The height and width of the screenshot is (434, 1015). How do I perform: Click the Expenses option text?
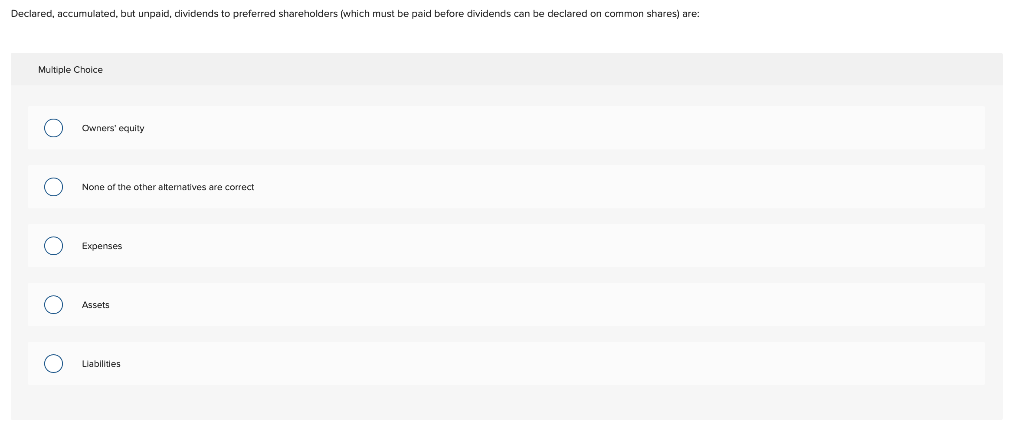tap(102, 246)
